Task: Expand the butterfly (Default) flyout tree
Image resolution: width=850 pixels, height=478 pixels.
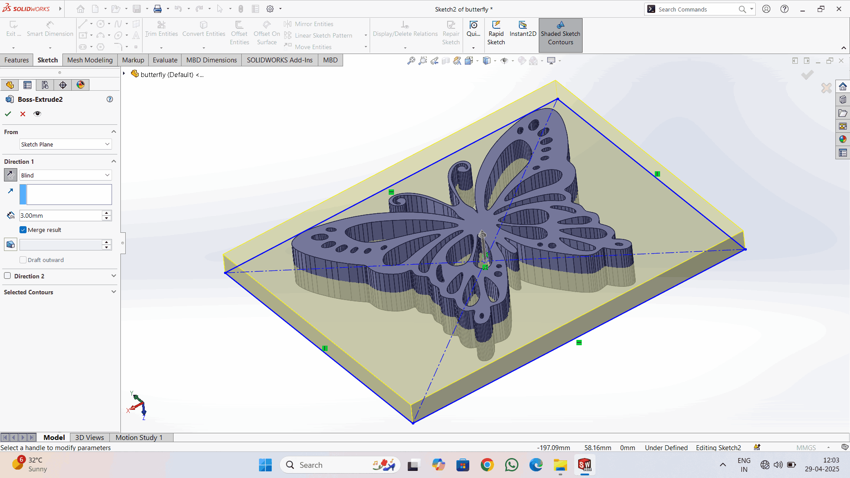Action: pos(124,73)
